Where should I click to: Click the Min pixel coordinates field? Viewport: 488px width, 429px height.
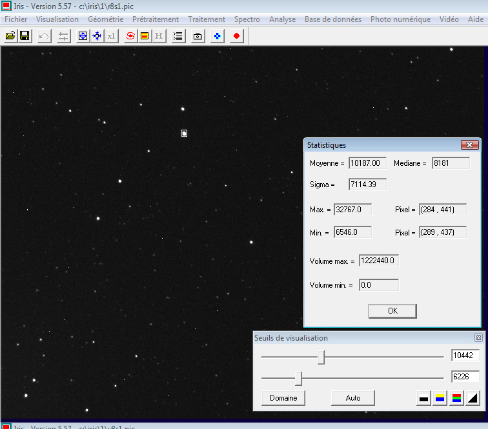(443, 232)
